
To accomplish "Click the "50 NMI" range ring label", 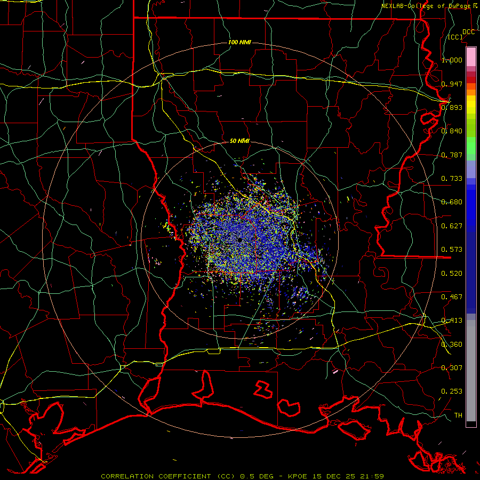I will tap(239, 141).
